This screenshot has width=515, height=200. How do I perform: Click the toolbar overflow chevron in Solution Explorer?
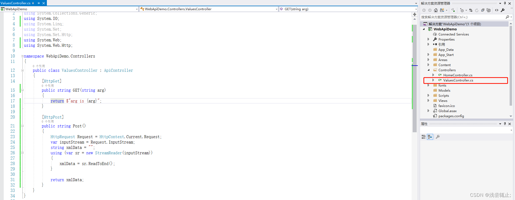point(511,8)
